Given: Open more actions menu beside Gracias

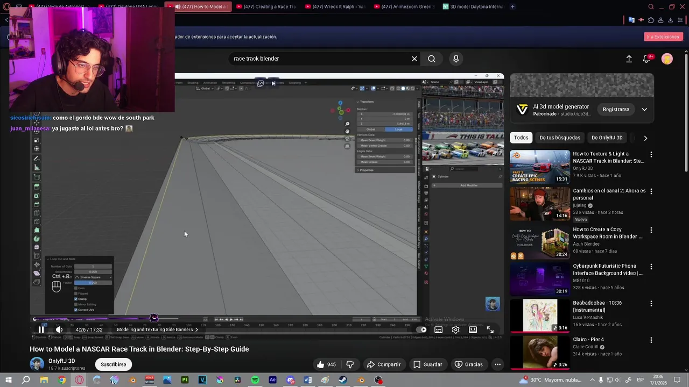Looking at the screenshot, I should pos(497,364).
